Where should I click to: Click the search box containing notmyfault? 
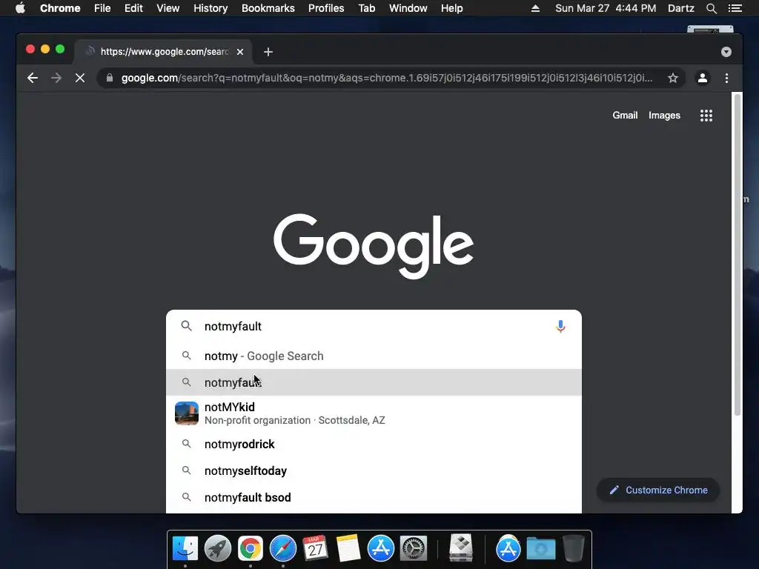374,327
